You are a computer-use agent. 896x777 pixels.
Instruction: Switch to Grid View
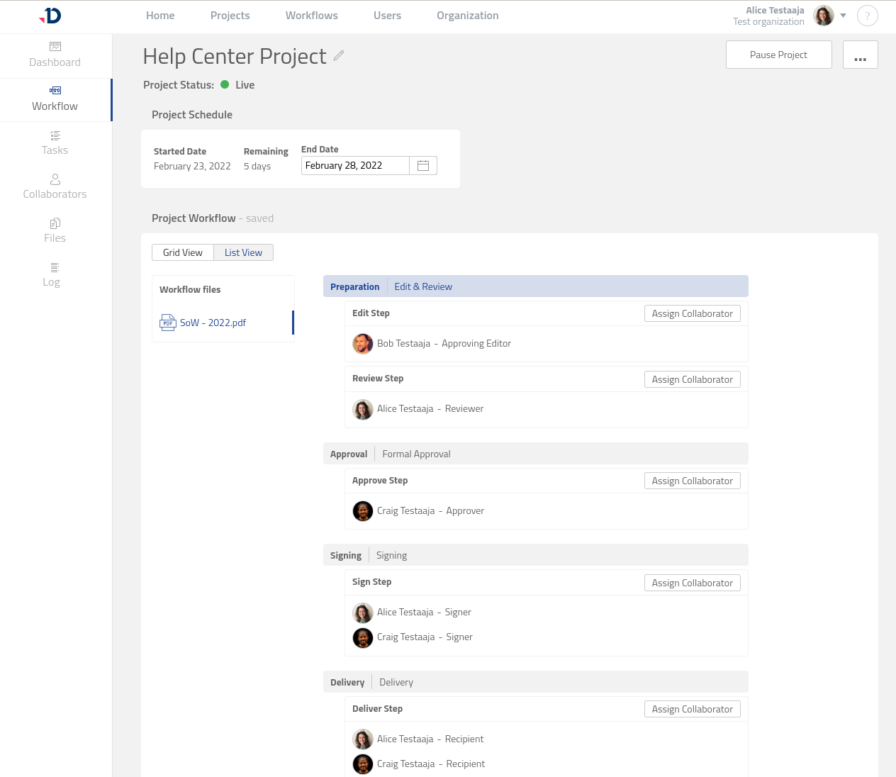tap(183, 252)
